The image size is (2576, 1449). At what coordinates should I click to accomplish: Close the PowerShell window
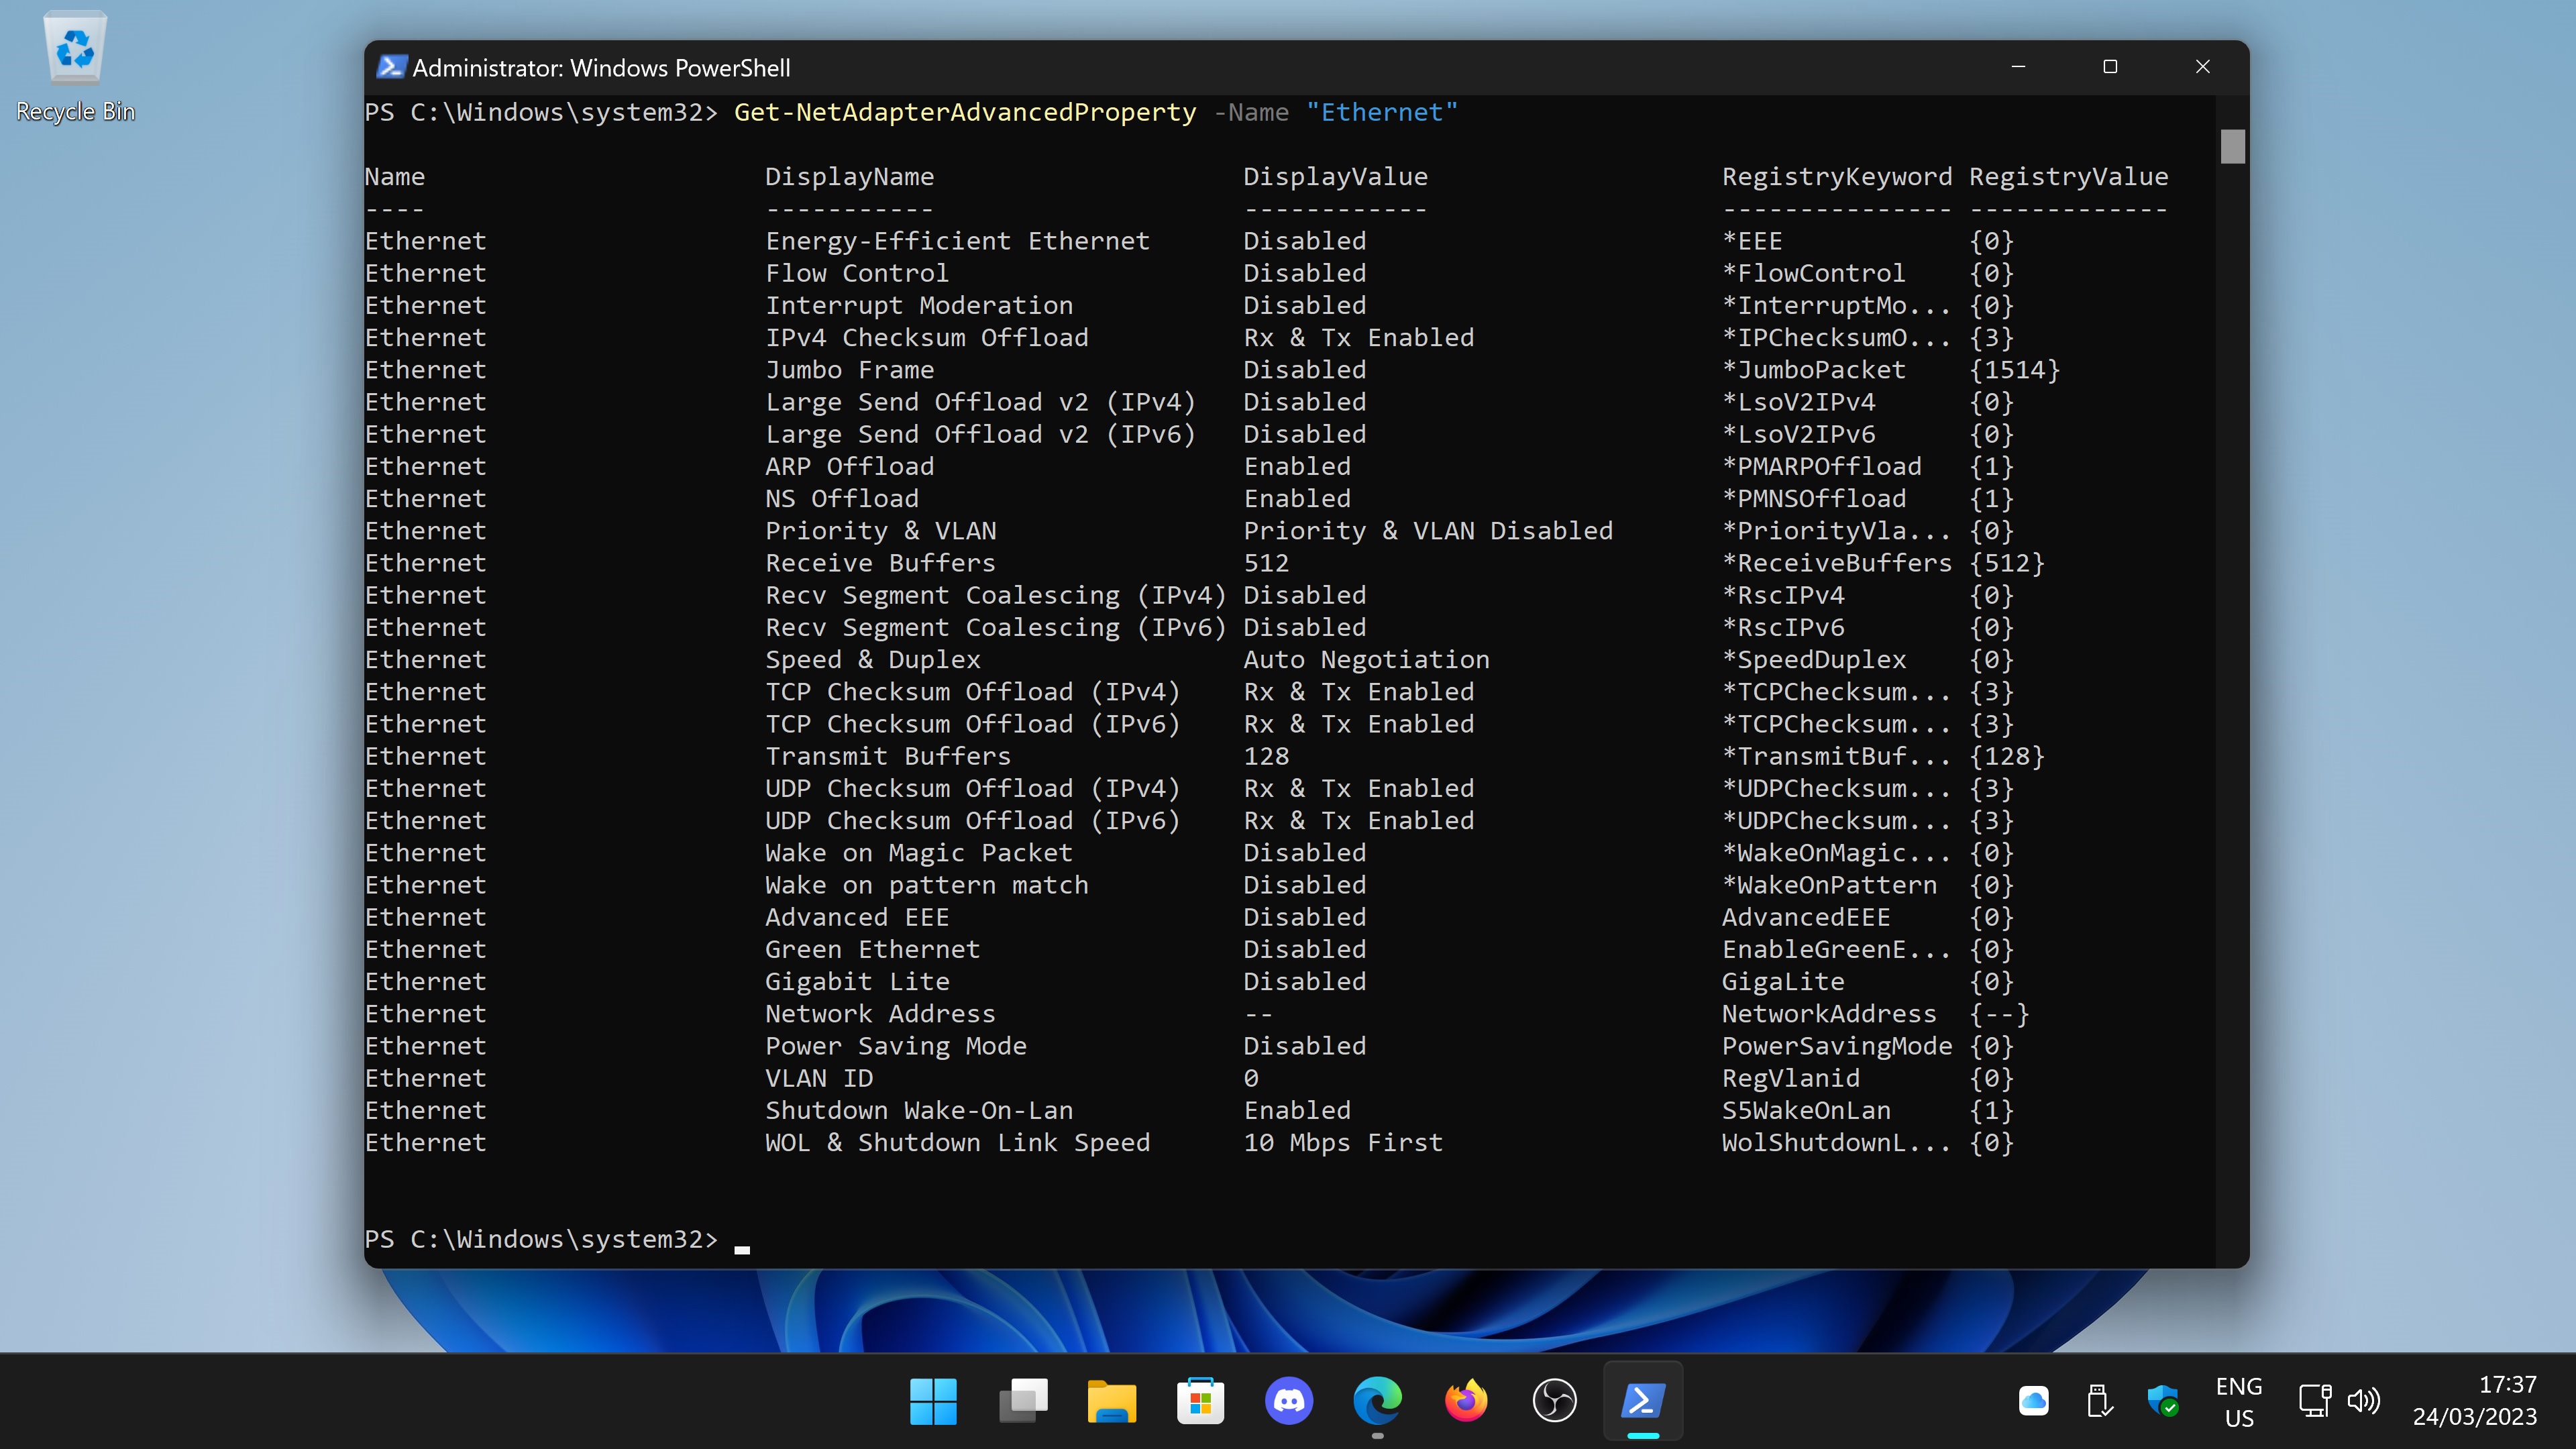tap(2202, 67)
